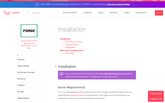
Task: Open the 5.5 version dropdown
Action: 158,13
